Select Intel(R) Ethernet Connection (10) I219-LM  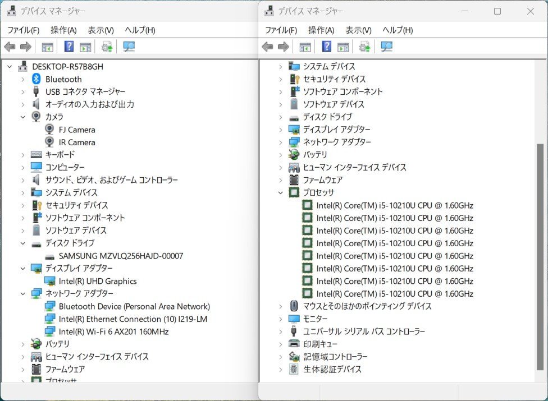[x=133, y=319]
